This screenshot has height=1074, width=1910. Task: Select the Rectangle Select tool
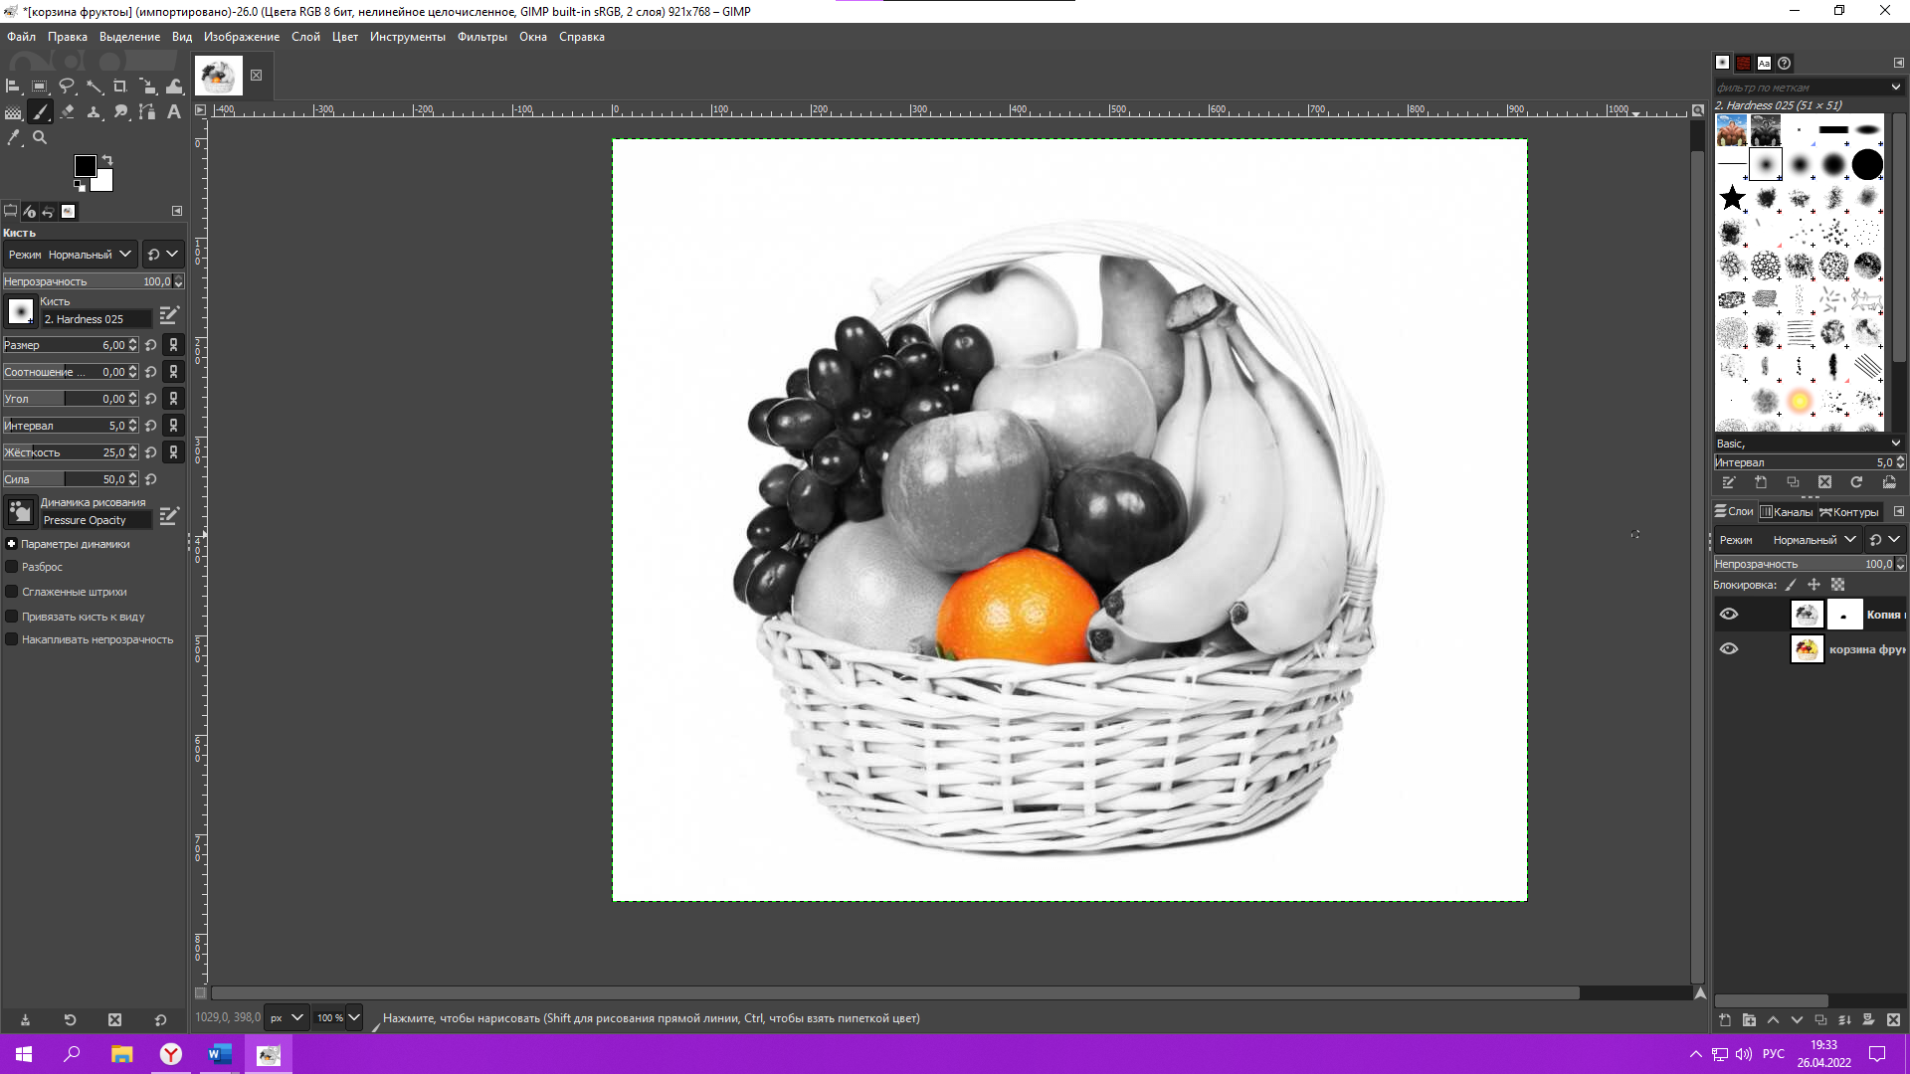[x=40, y=87]
